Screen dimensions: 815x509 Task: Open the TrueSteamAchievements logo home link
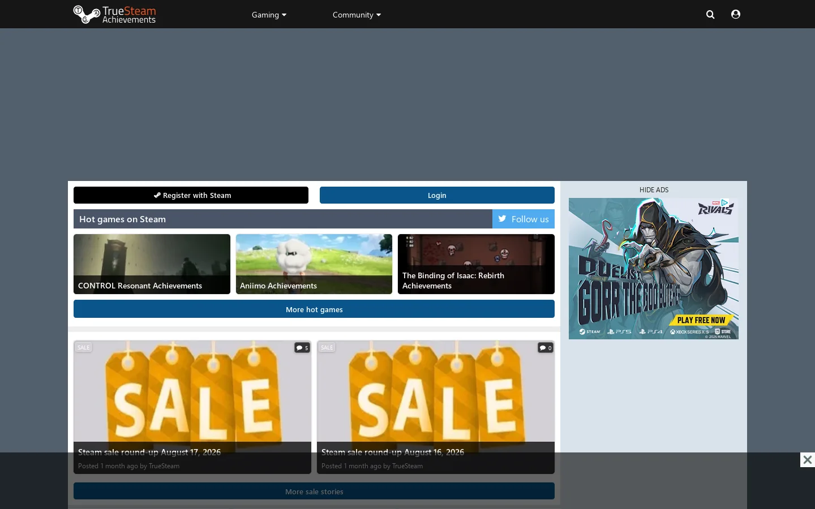point(114,14)
